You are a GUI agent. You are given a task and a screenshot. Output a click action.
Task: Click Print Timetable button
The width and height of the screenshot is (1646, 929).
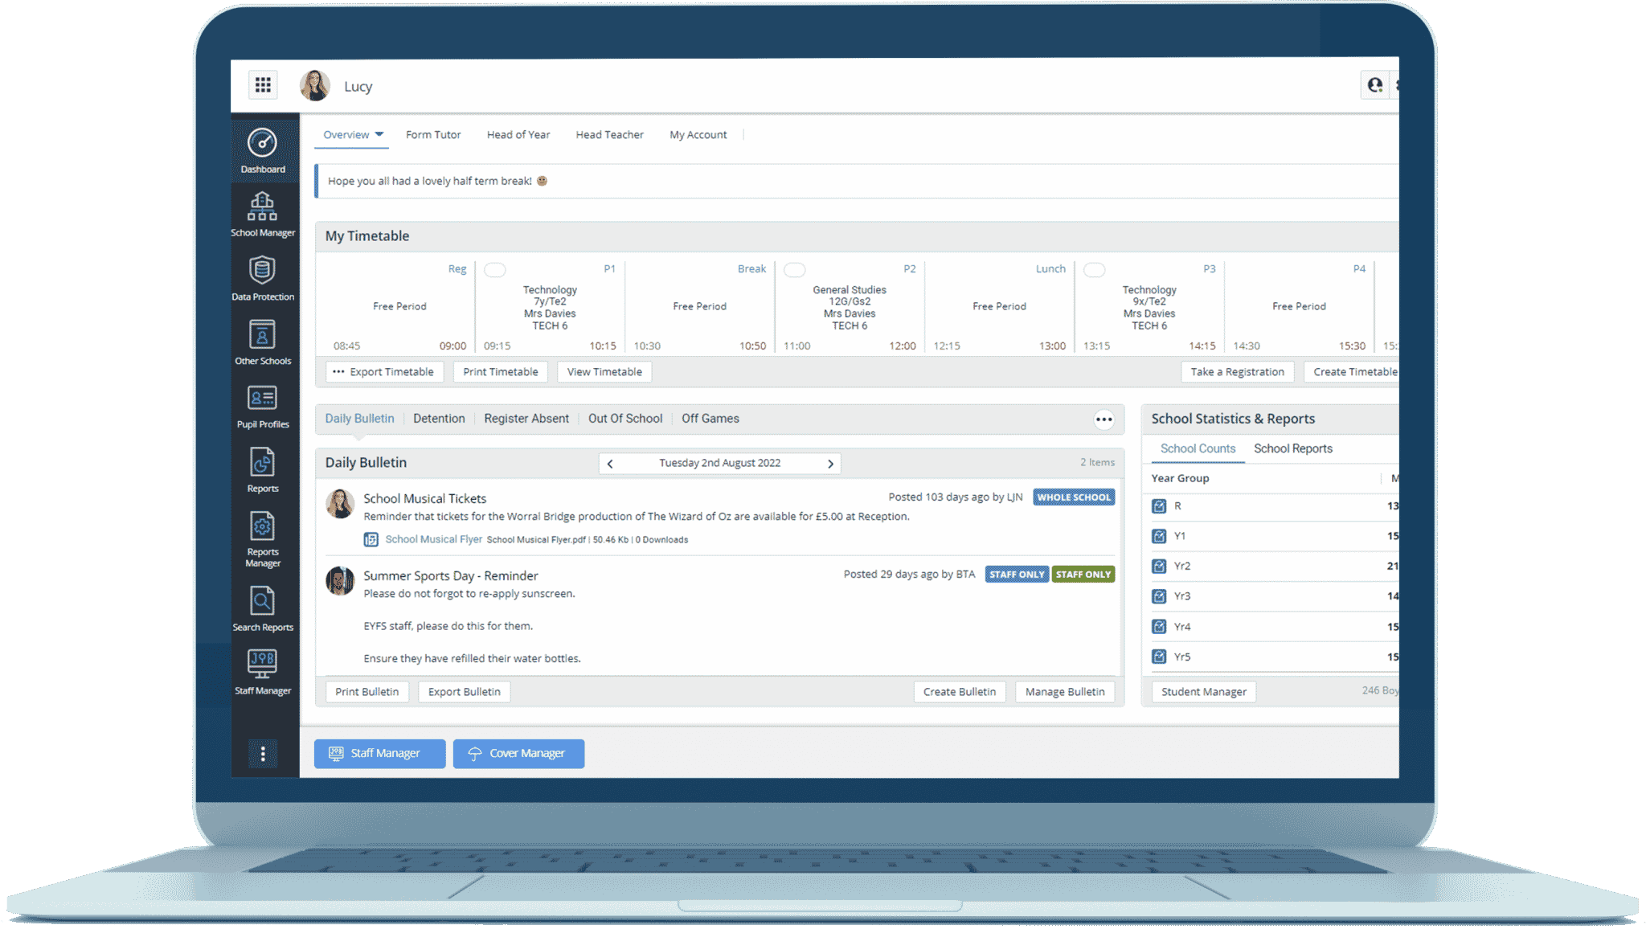[x=501, y=372]
